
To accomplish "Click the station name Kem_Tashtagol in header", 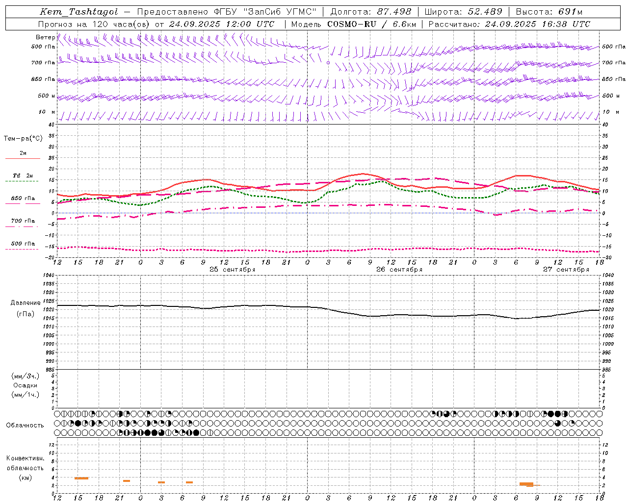I will click(x=79, y=12).
